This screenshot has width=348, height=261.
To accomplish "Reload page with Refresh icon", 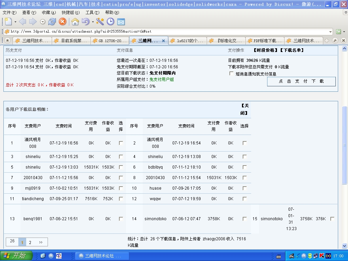I will [x=52, y=21].
